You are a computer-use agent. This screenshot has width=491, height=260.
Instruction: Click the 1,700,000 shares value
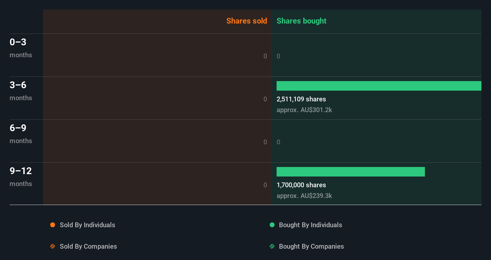(301, 185)
